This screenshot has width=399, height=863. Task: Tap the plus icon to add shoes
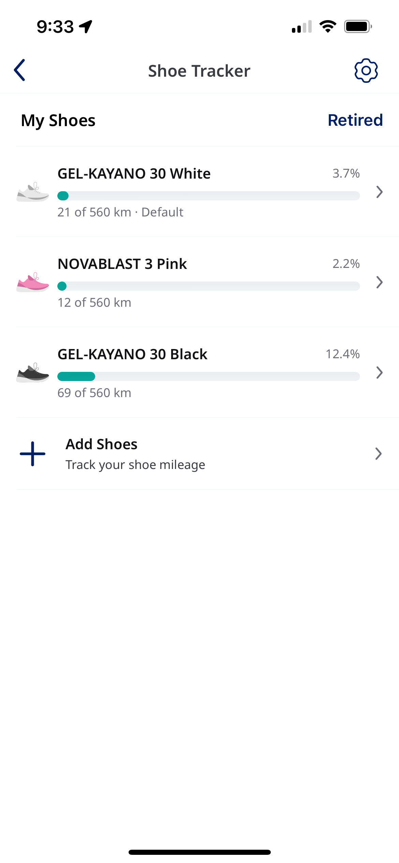tap(33, 454)
